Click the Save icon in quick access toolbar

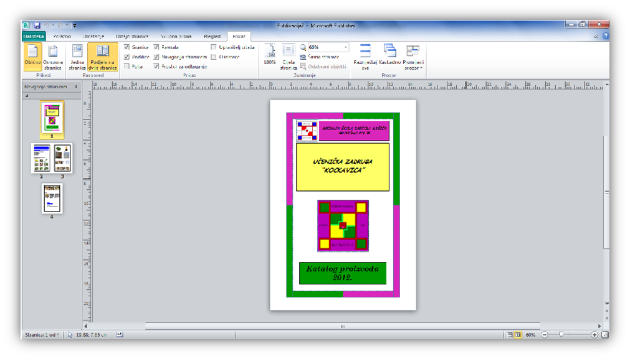point(37,26)
